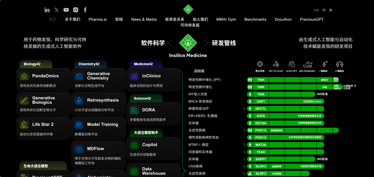Open the X (Twitter) social icon
The image size is (374, 177).
click(56, 10)
